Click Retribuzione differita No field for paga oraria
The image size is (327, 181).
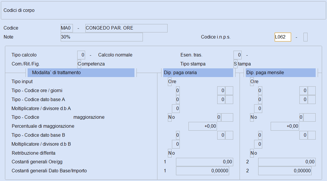170,153
